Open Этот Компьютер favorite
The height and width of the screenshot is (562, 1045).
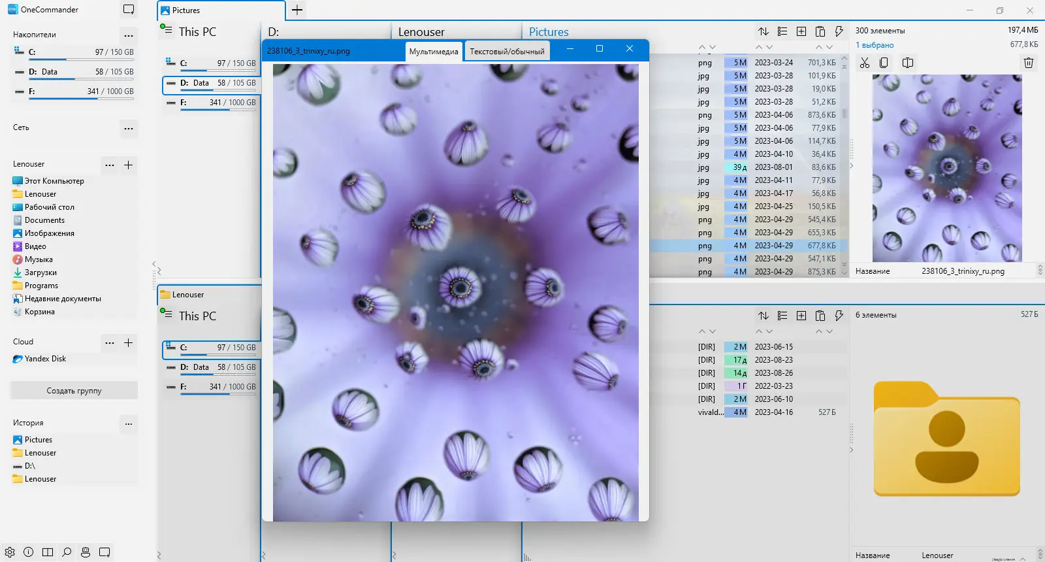tap(54, 181)
